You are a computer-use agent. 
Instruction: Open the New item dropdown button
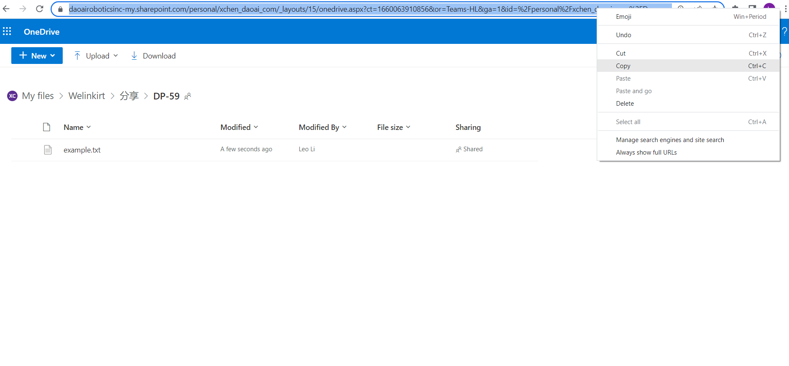[37, 56]
